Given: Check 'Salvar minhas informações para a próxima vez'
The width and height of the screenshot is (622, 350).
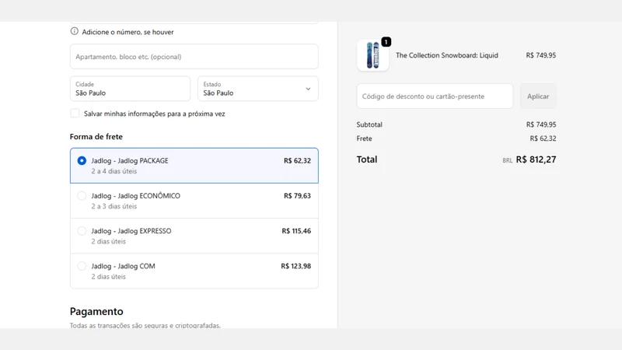Looking at the screenshot, I should [75, 114].
